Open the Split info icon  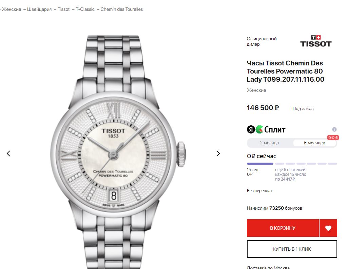point(334,129)
